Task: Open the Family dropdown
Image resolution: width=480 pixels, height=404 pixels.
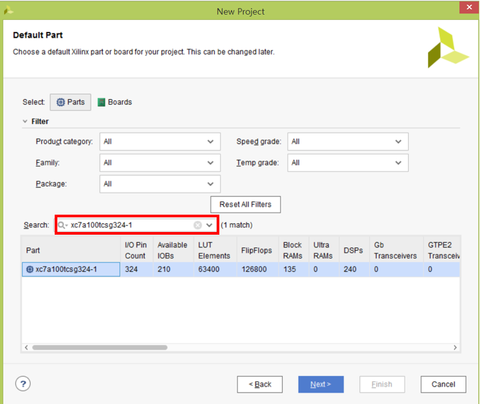Action: [160, 163]
